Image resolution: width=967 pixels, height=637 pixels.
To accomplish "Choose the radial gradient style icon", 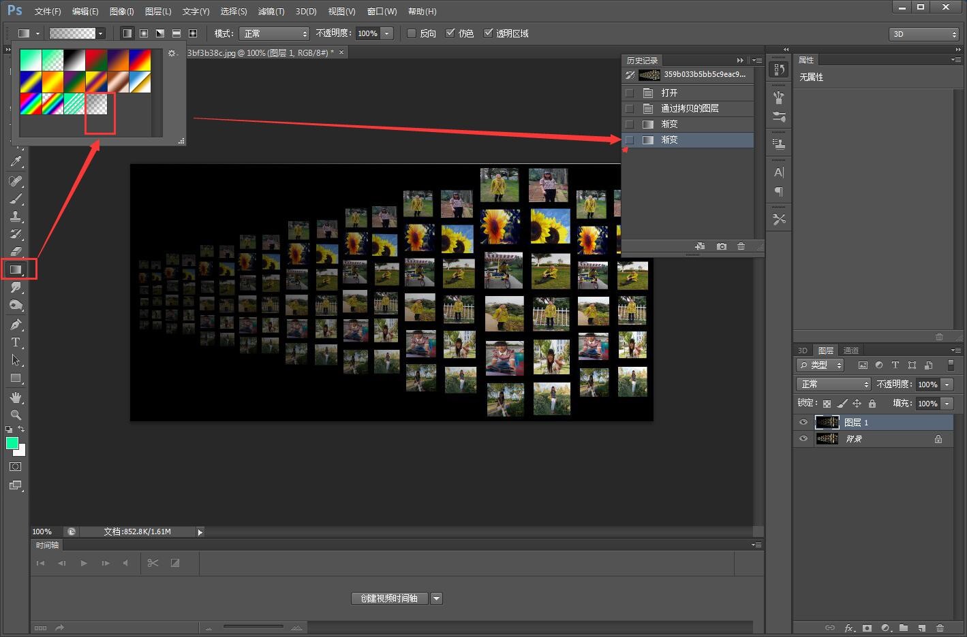I will 144,33.
